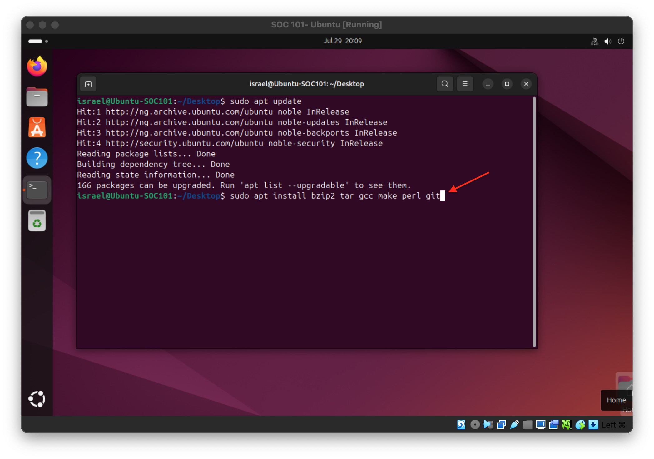Open the Files manager in the dock

[x=37, y=97]
